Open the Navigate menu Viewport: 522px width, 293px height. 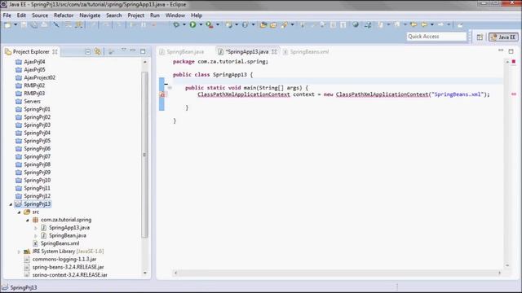(90, 15)
